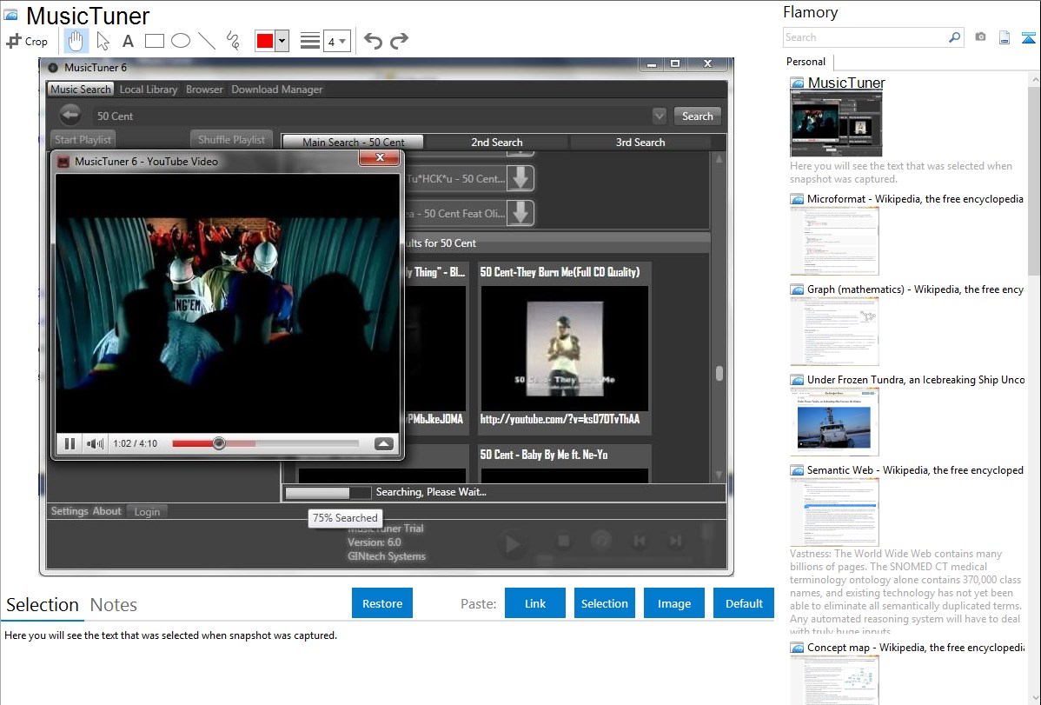Open the MusicTuner snapshot thumbnail in sidebar
This screenshot has width=1041, height=705.
836,123
